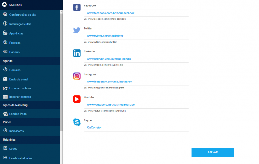Click the Relatórios section header
Viewport: 259px width, 164px height.
click(x=30, y=140)
